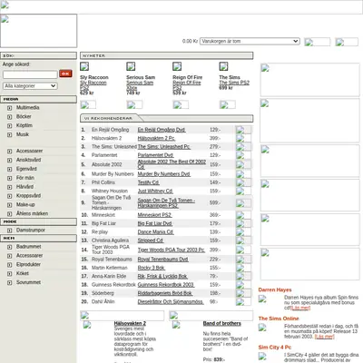Click the buy icon for Minneskort row
This screenshot has width=363, height=363.
pos(243,215)
